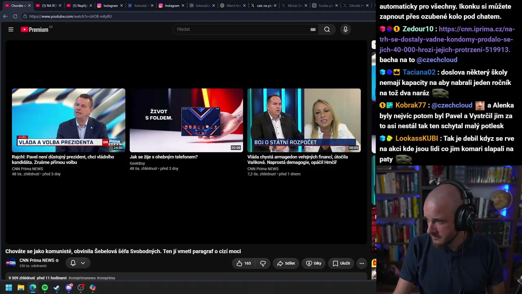Open Discord from the taskbar
The height and width of the screenshot is (294, 522).
(x=69, y=287)
